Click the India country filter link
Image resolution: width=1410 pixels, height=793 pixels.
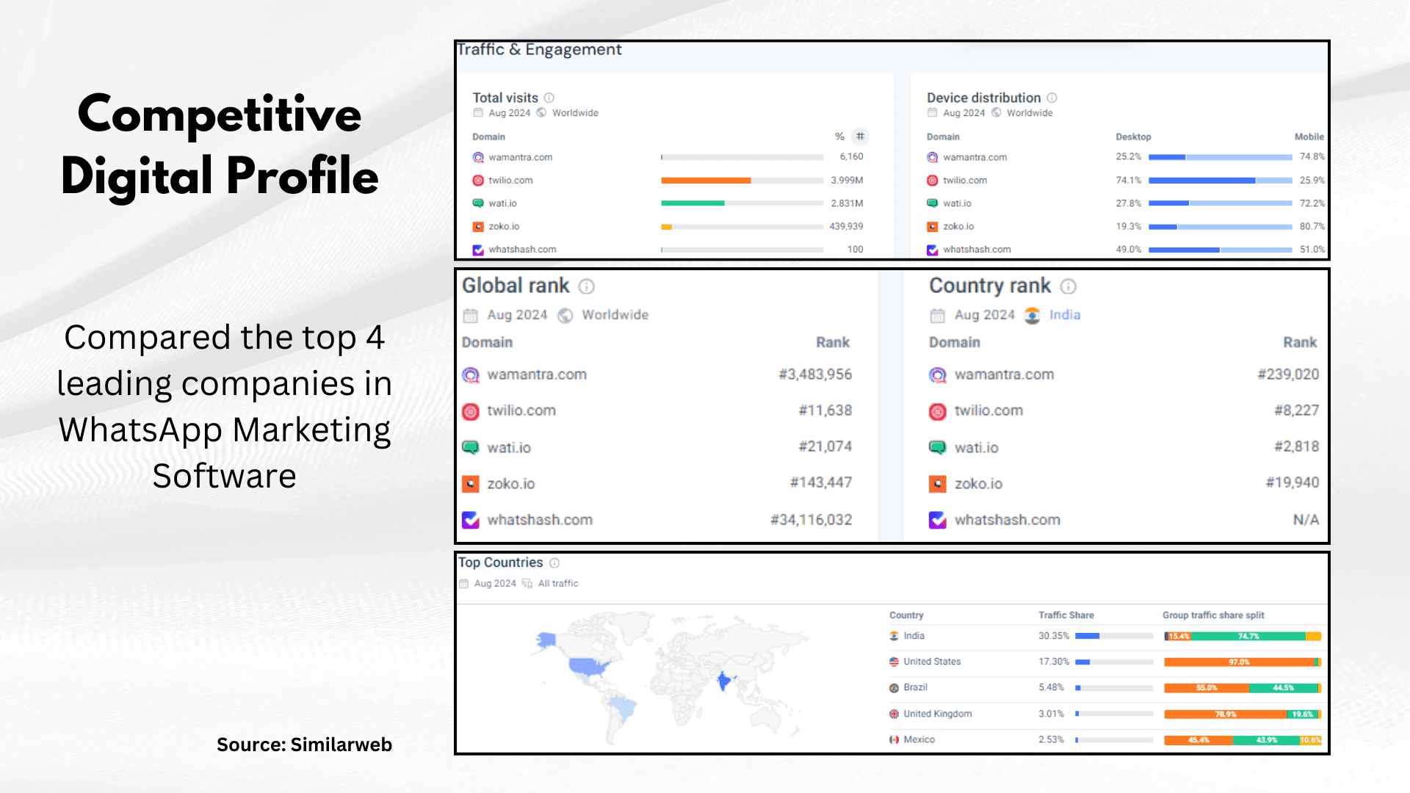(1064, 315)
